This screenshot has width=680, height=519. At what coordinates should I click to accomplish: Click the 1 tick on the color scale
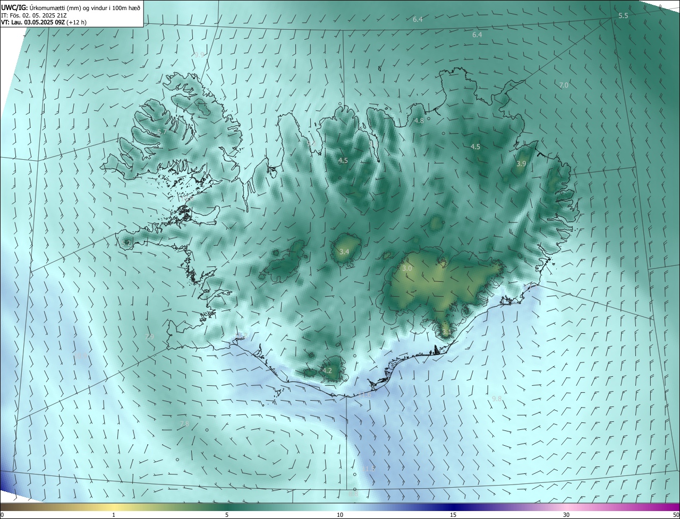(114, 515)
